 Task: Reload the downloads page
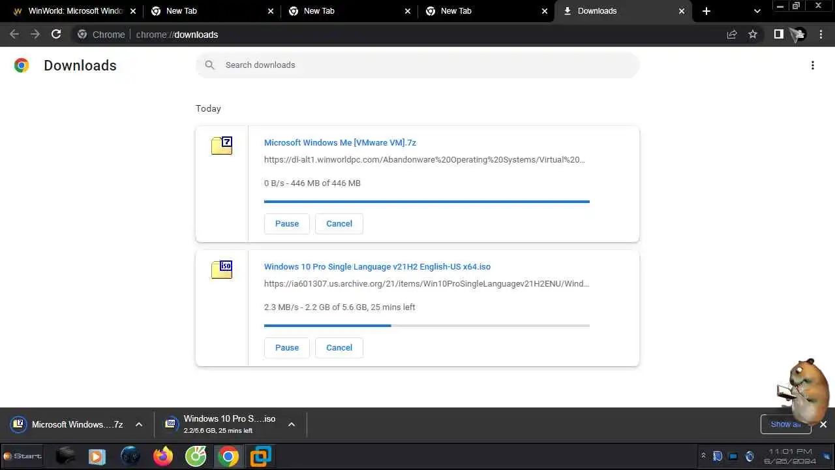56,34
